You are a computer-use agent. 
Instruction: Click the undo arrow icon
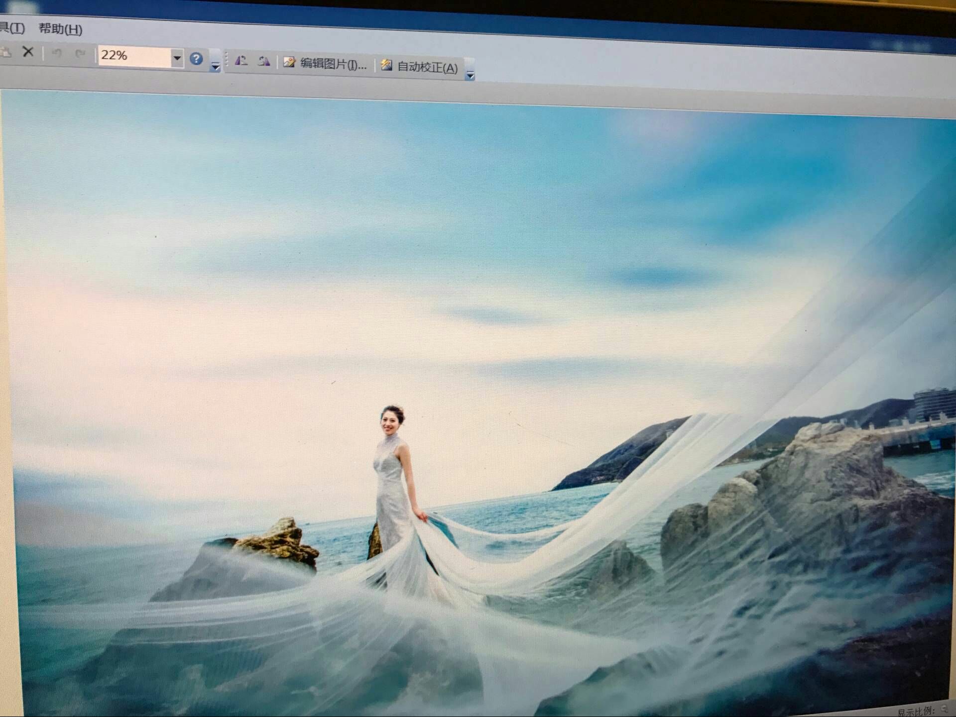(x=57, y=53)
